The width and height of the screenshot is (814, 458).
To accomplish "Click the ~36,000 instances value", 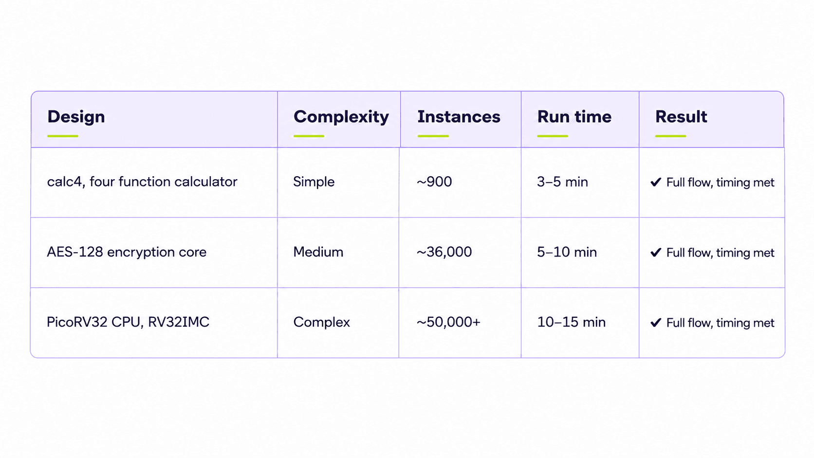I will (444, 252).
